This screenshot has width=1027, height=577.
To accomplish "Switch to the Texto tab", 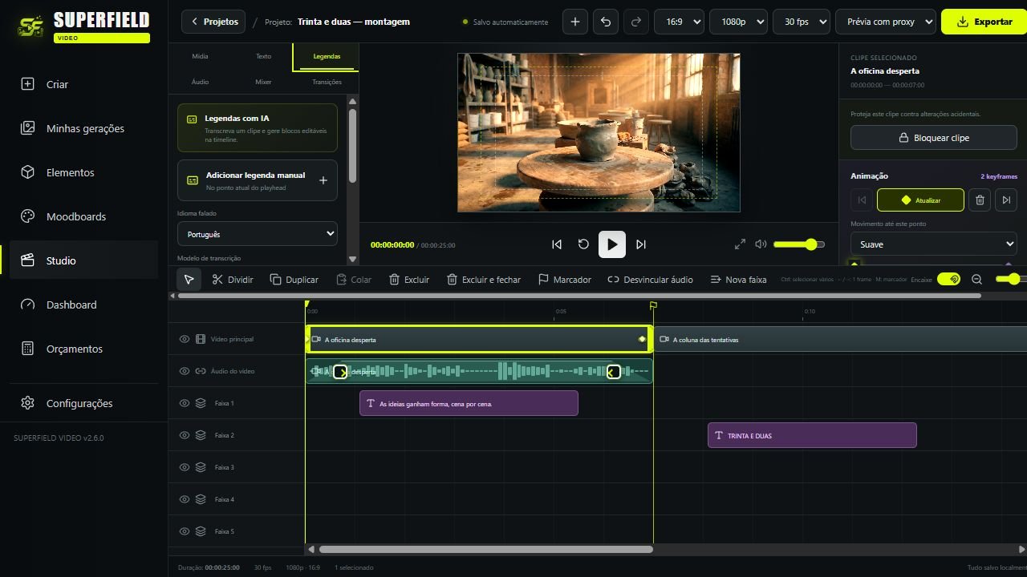I will pyautogui.click(x=263, y=56).
